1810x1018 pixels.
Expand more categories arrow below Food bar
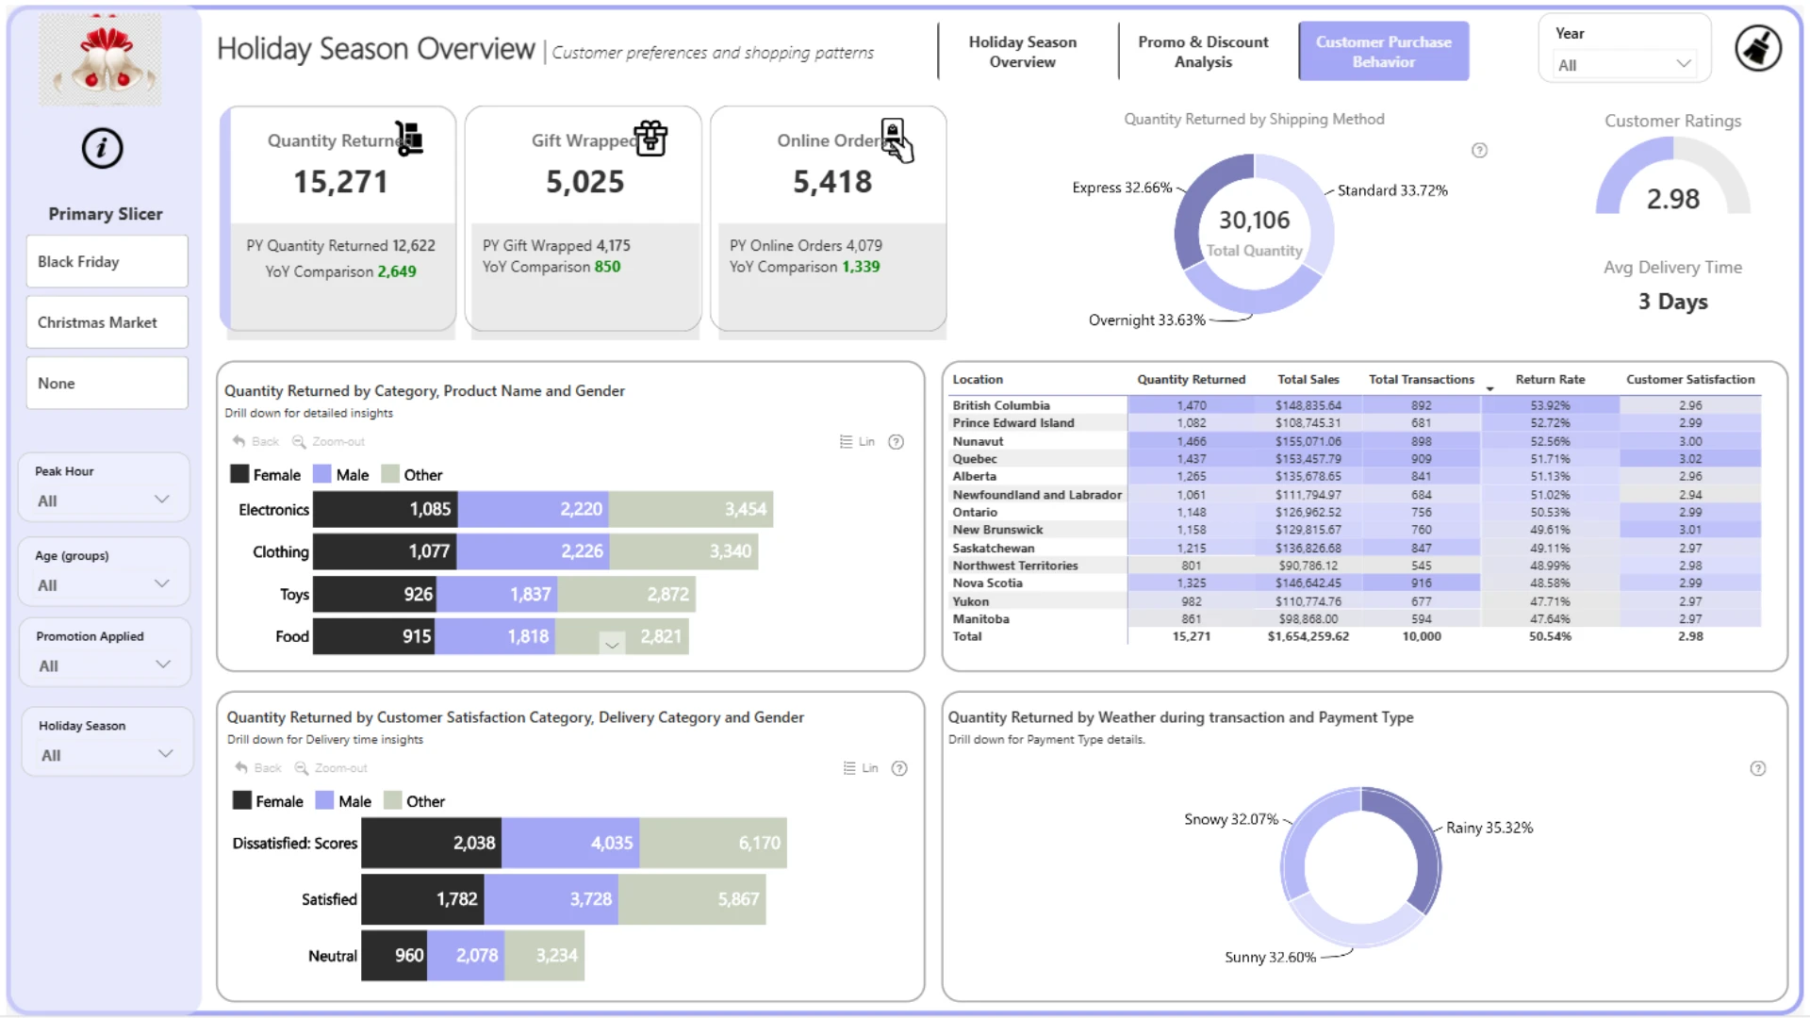coord(612,644)
